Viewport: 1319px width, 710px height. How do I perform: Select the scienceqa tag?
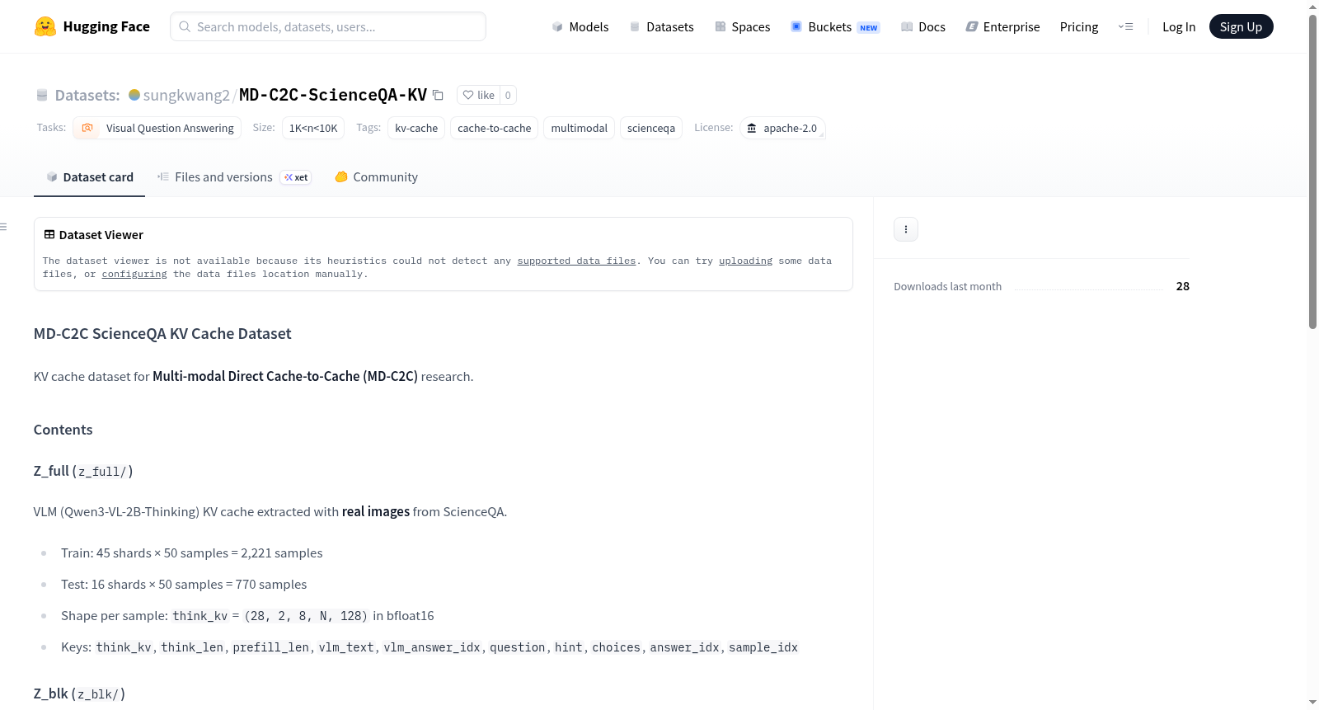pos(651,128)
